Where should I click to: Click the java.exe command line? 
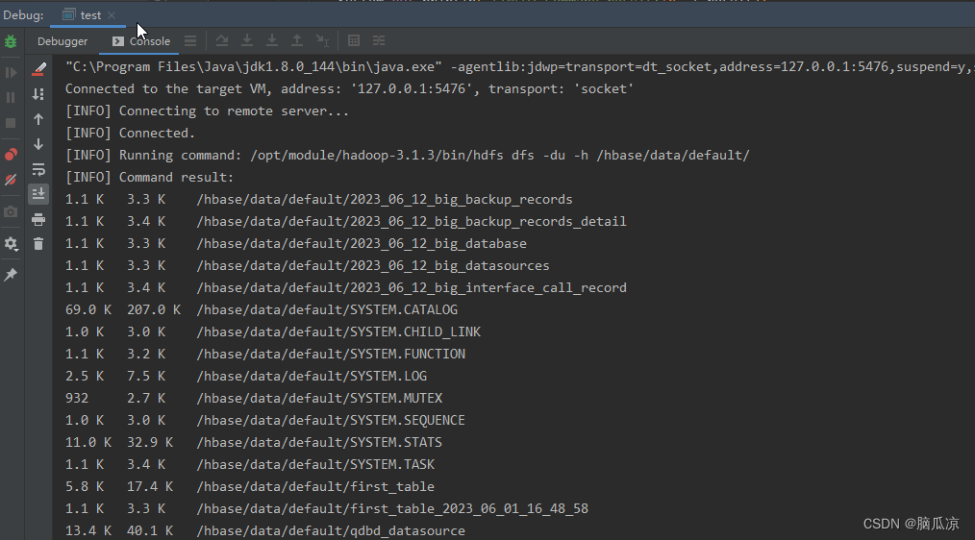(519, 66)
